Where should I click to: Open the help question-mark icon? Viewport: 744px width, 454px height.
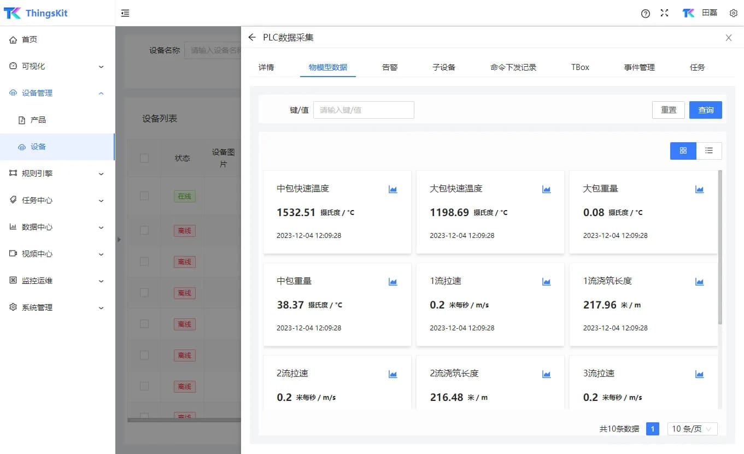pyautogui.click(x=645, y=13)
